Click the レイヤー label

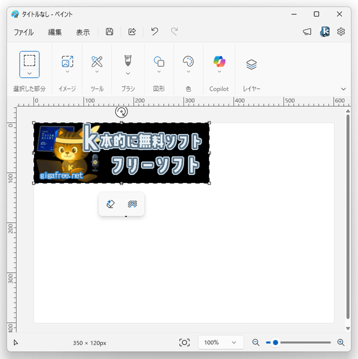tap(251, 89)
